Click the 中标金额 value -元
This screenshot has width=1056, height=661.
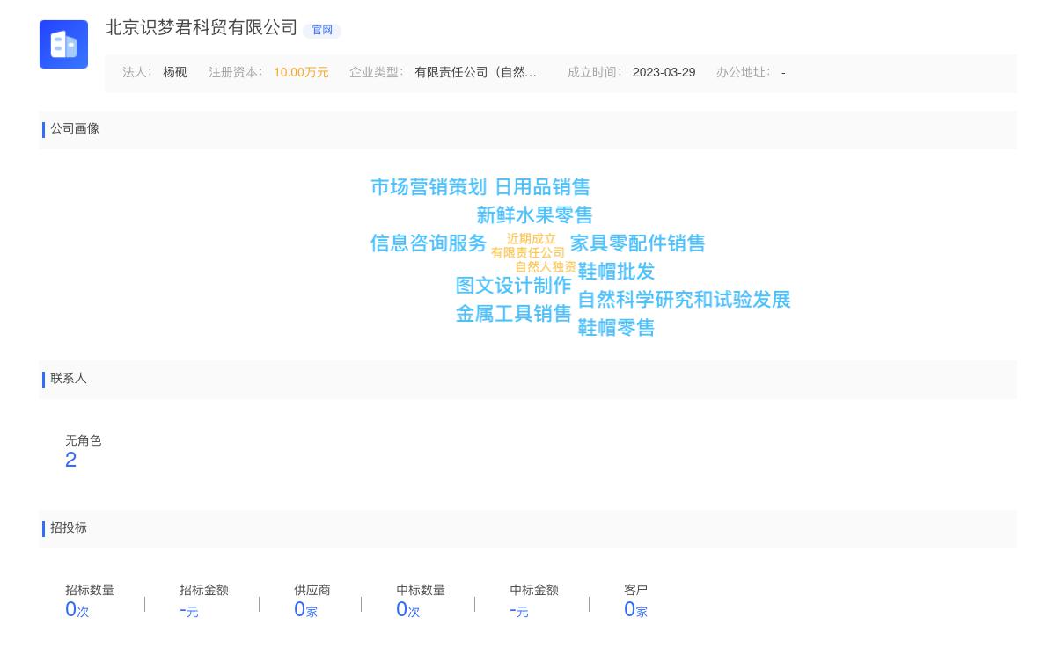pos(519,610)
